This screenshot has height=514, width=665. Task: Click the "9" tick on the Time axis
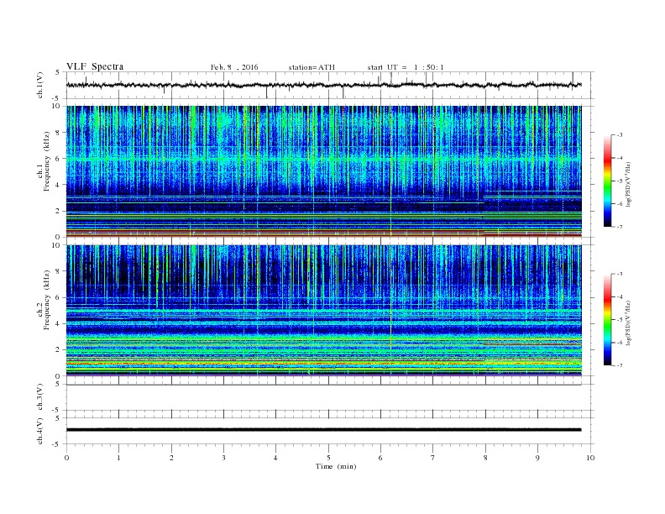pos(537,458)
